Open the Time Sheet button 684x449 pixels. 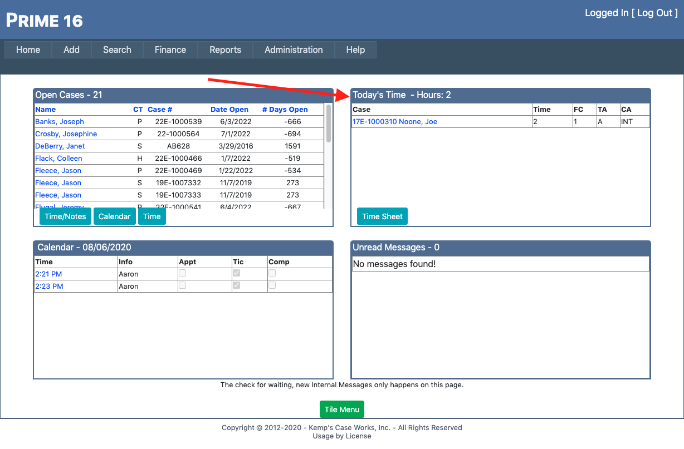pyautogui.click(x=382, y=216)
